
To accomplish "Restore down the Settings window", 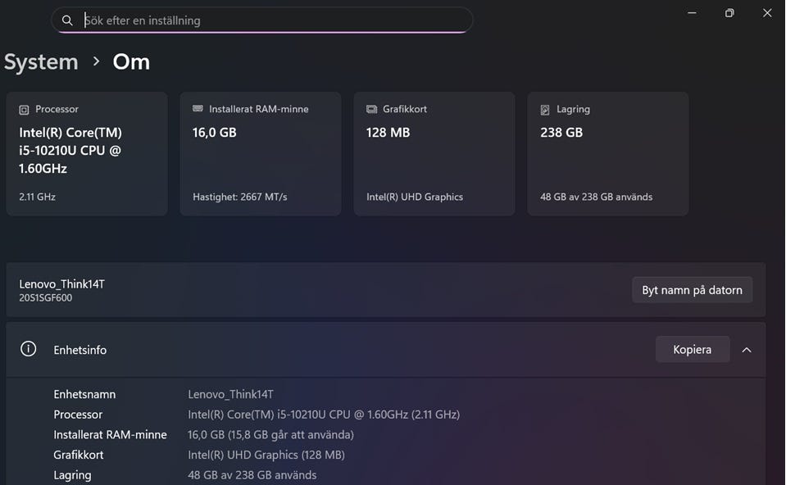I will (729, 13).
